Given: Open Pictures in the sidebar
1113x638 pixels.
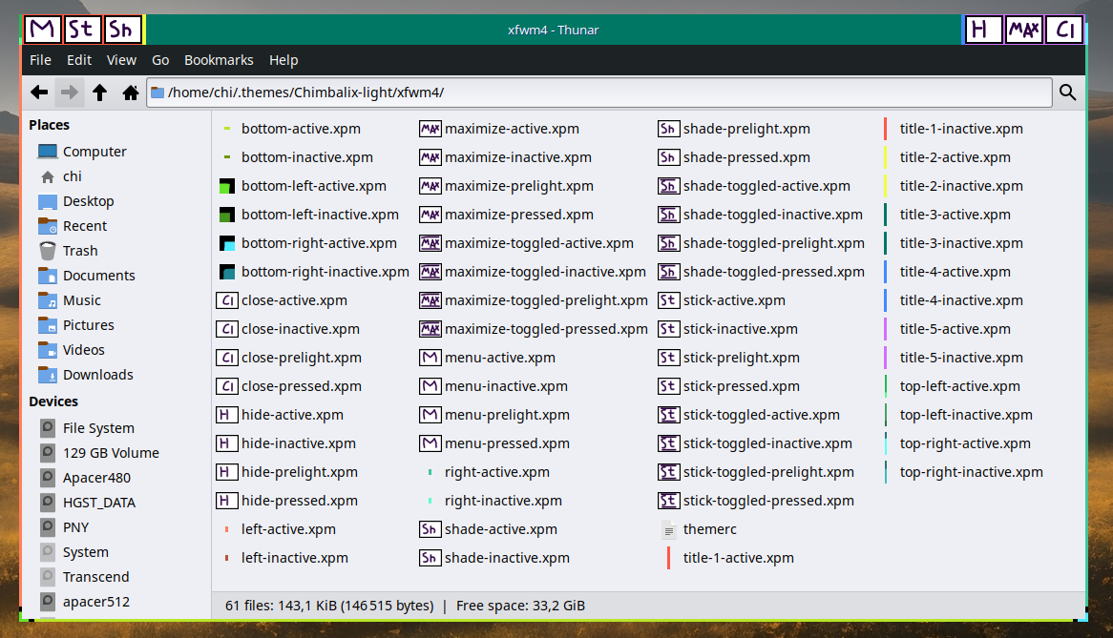Looking at the screenshot, I should tap(89, 325).
